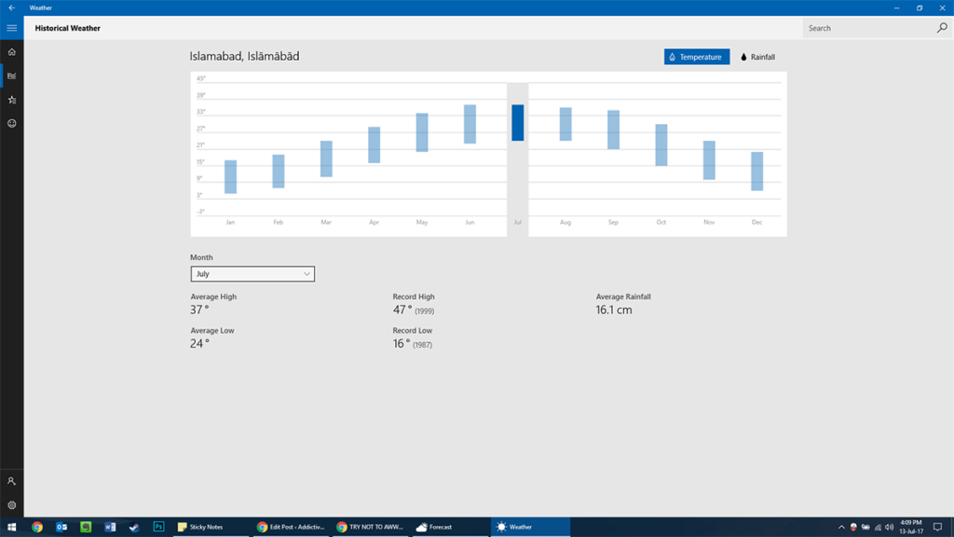Send feedback using the smiley icon

point(11,122)
